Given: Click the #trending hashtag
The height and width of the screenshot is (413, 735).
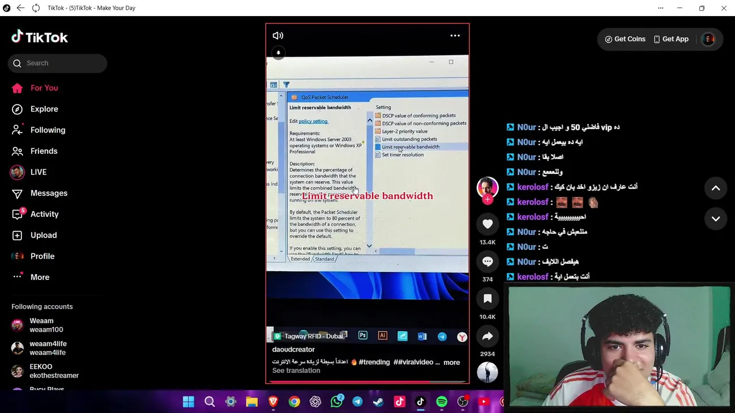Looking at the screenshot, I should click(374, 363).
